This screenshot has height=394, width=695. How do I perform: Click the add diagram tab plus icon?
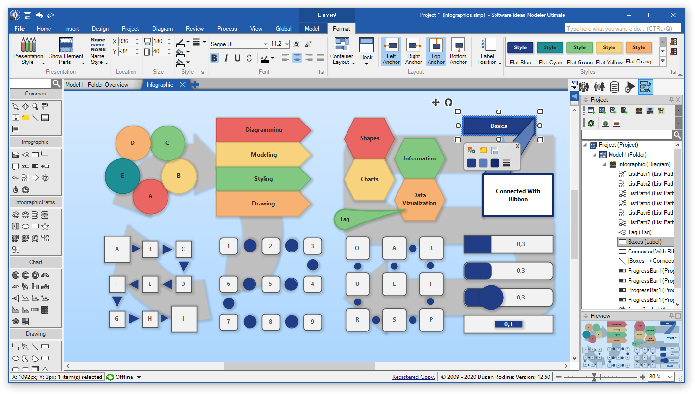195,85
